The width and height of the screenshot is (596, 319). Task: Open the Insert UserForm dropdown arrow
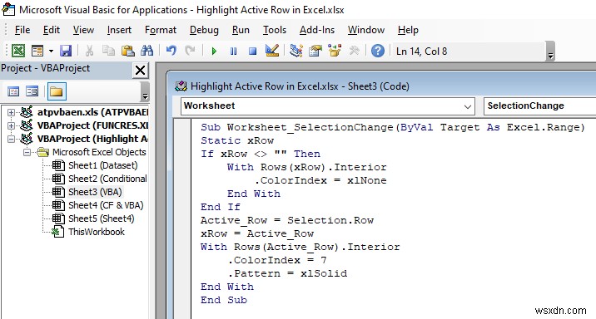click(51, 51)
